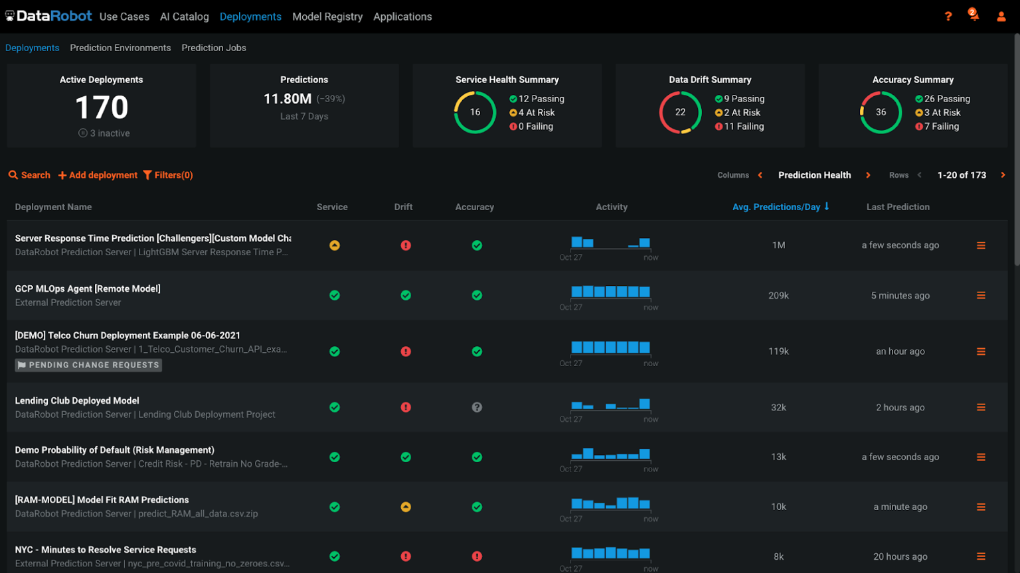
Task: Open actions menu for NYC service requests deployment
Action: (x=981, y=556)
